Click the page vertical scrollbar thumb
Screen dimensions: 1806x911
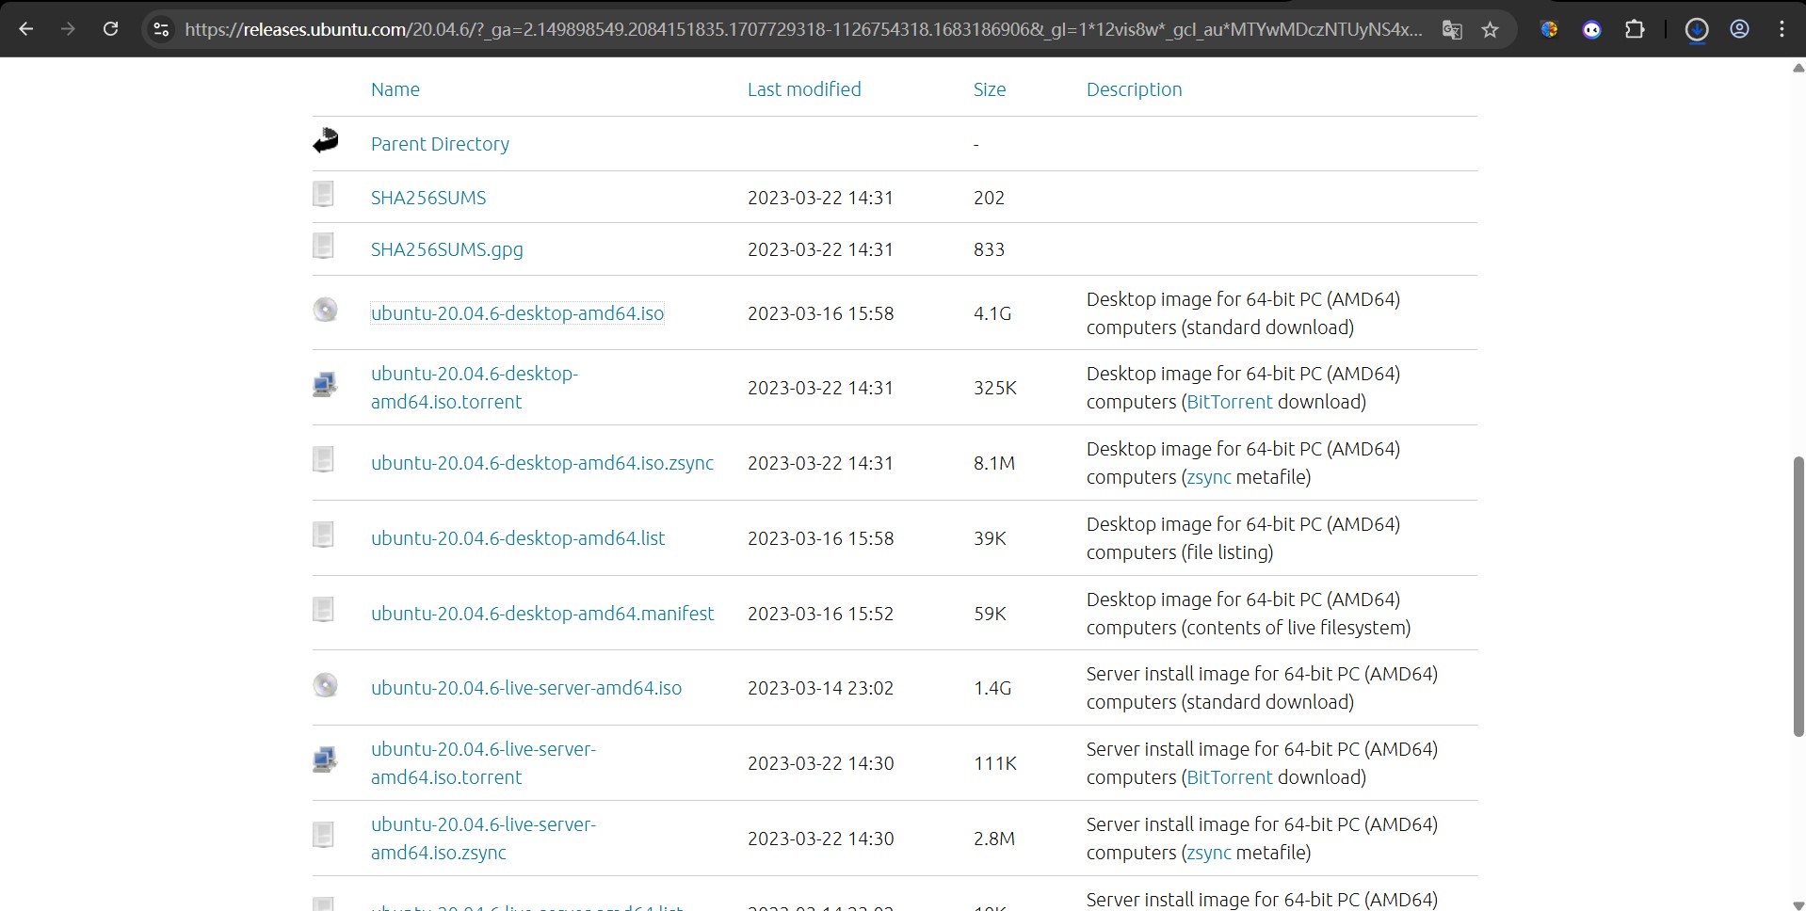pos(1798,596)
